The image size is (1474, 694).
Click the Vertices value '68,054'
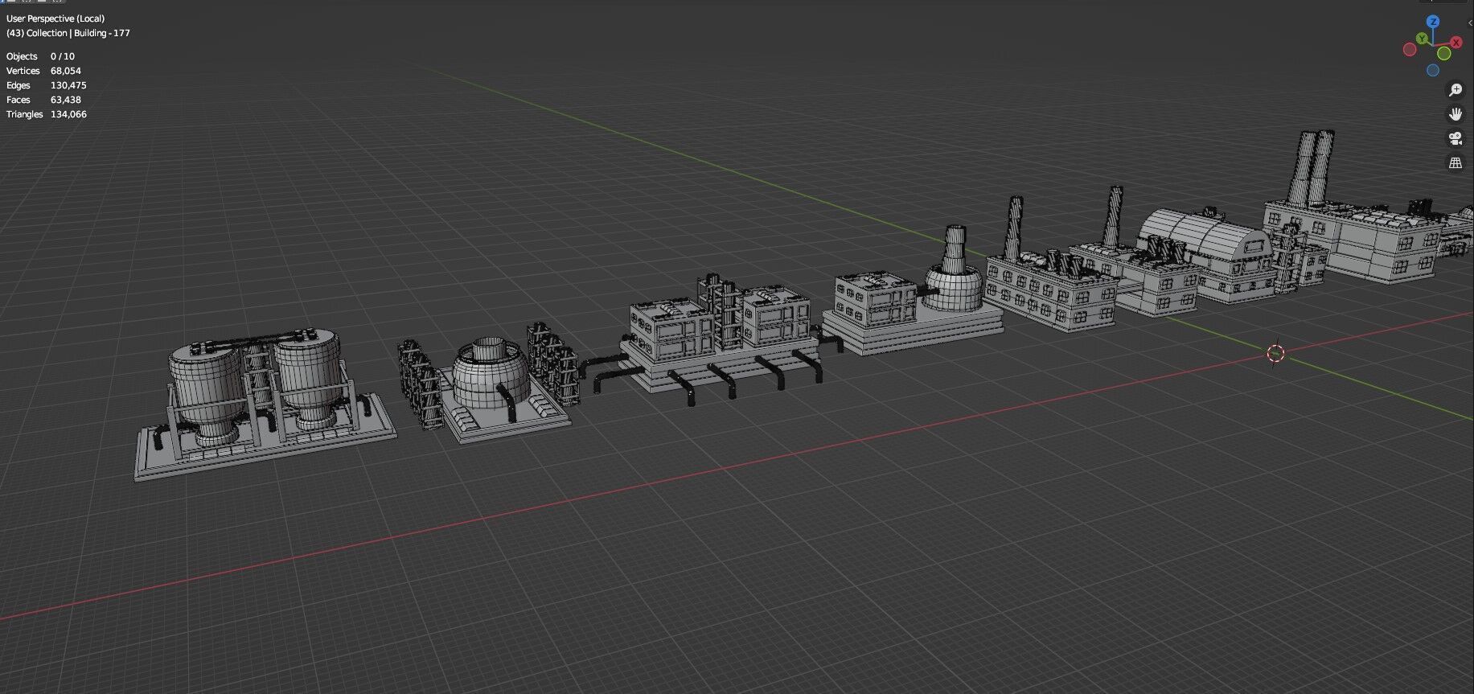click(x=66, y=71)
